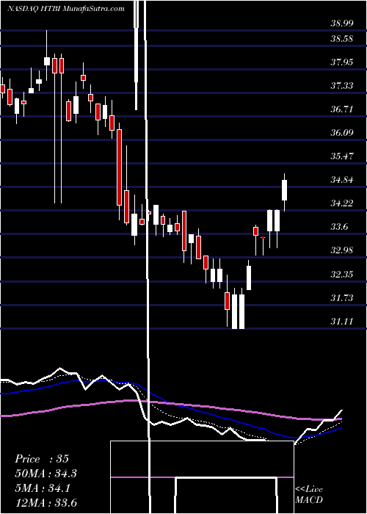The width and height of the screenshot is (367, 514).
Task: Click the 36.09 price axis label
Action: pos(342,133)
